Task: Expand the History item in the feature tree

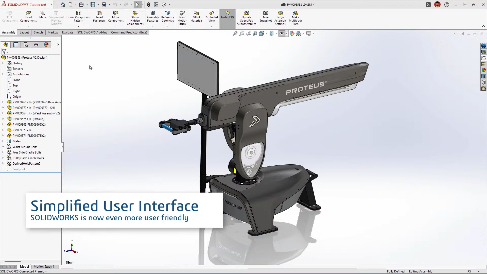Action: pos(3,63)
